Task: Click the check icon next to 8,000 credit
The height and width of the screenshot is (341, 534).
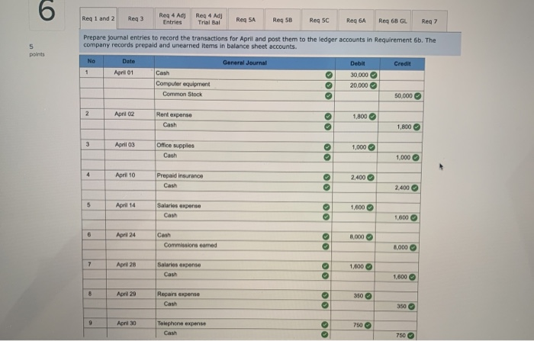Action: (x=413, y=248)
